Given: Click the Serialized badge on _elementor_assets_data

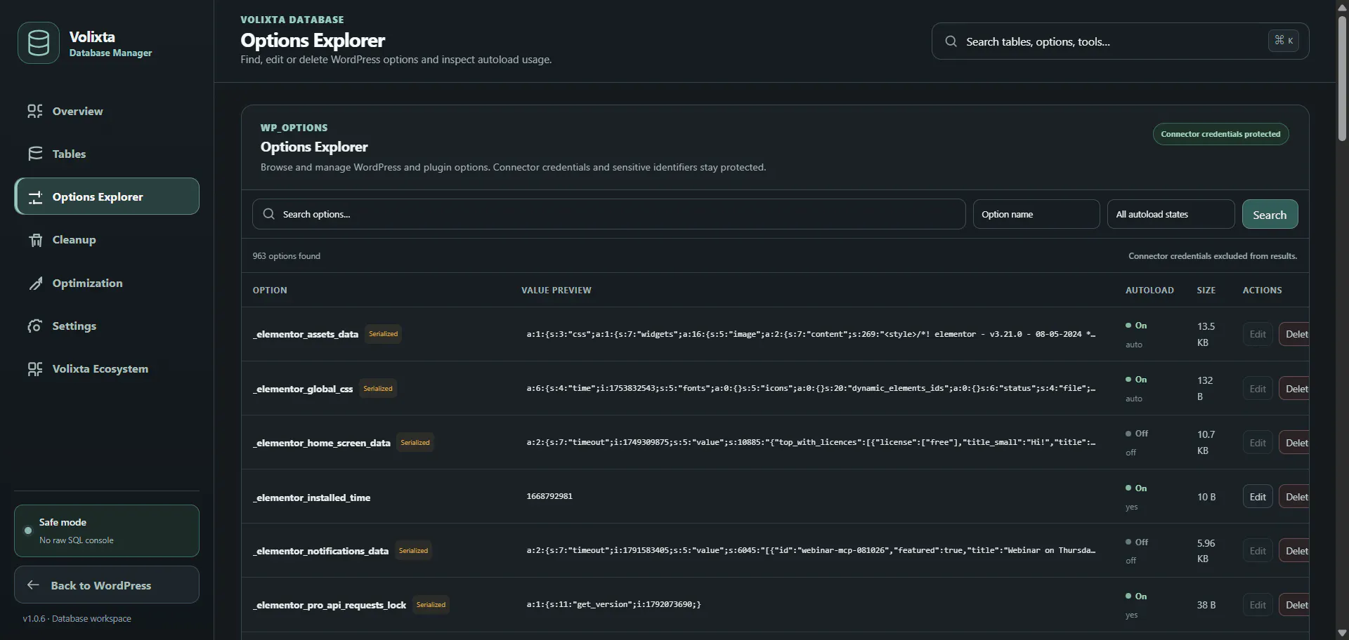Looking at the screenshot, I should (x=384, y=334).
